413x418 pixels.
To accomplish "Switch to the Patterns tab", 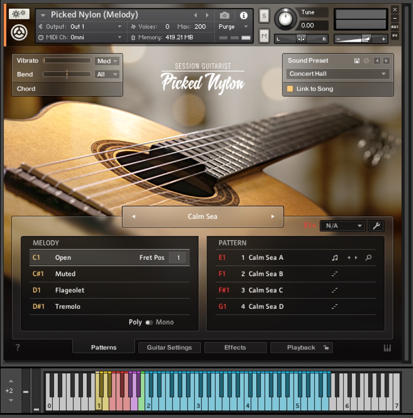I will pyautogui.click(x=104, y=347).
